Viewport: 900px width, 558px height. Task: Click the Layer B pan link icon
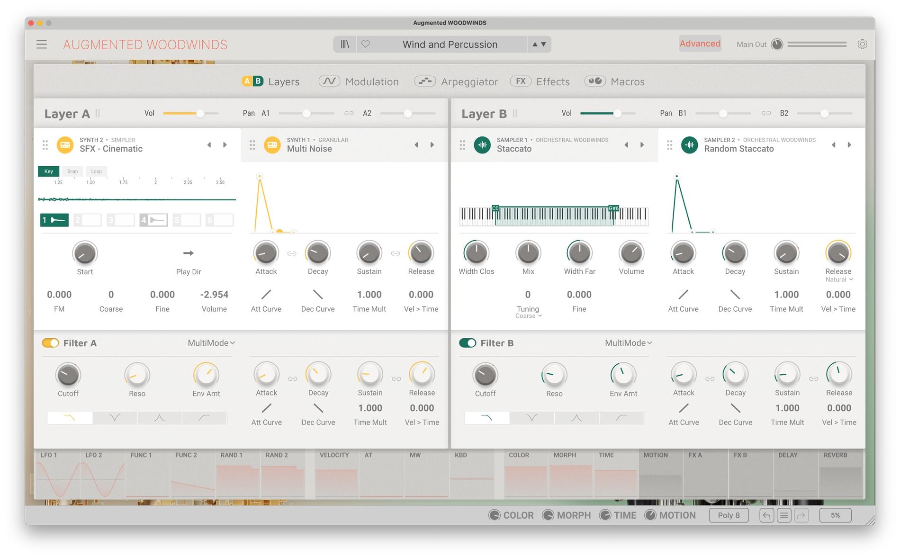(x=766, y=113)
